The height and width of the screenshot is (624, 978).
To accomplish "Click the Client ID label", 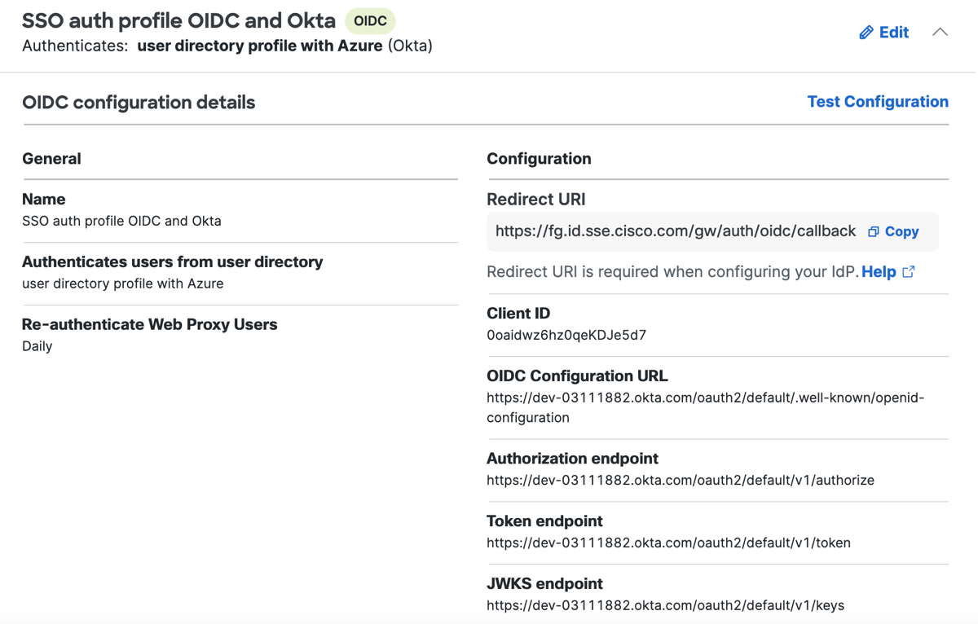I will (518, 314).
